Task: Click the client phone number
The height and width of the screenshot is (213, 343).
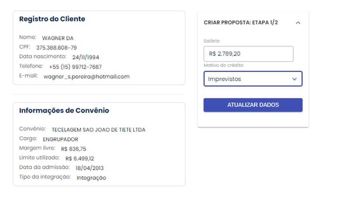Action: point(75,67)
